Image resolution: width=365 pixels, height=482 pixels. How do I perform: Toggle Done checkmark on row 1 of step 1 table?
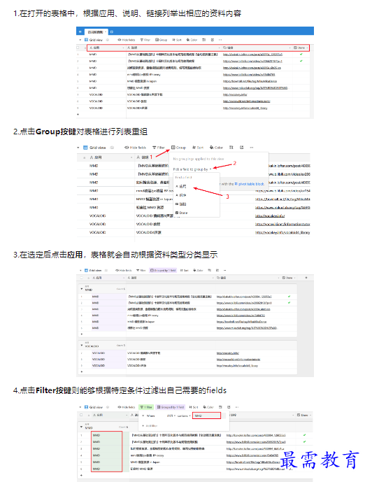pos(301,55)
